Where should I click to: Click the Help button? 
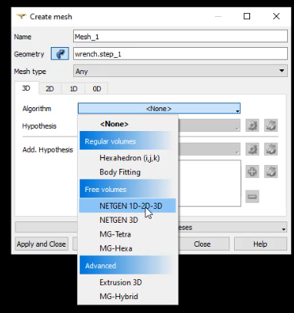coord(260,244)
